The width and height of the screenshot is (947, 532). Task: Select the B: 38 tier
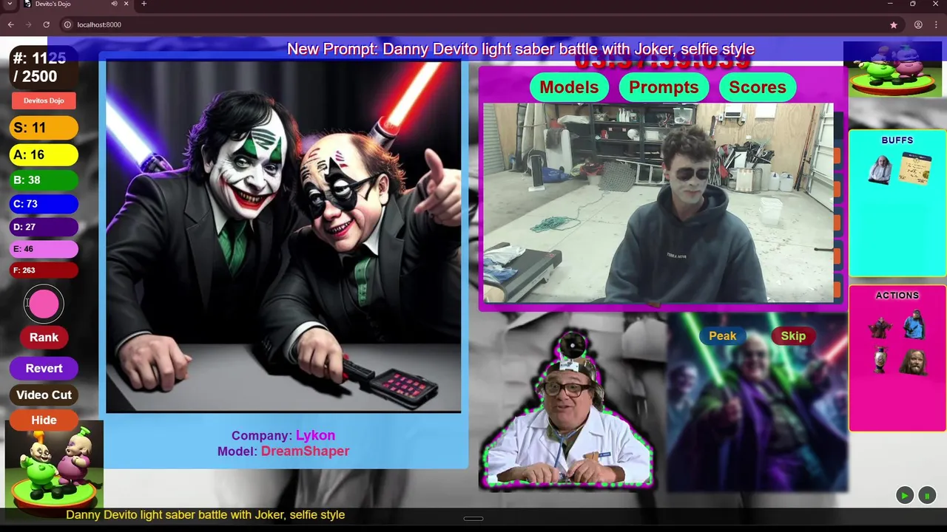[x=44, y=180]
